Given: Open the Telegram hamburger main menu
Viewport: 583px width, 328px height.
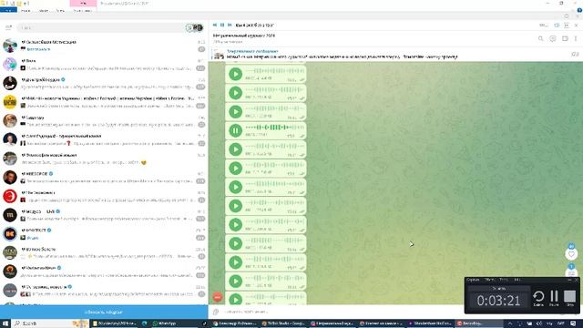Looking at the screenshot, I should tap(8, 27).
